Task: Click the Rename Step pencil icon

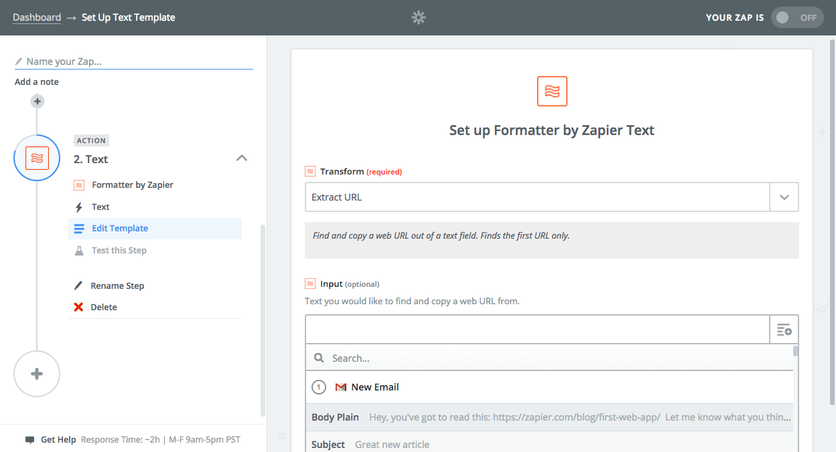Action: click(x=79, y=286)
